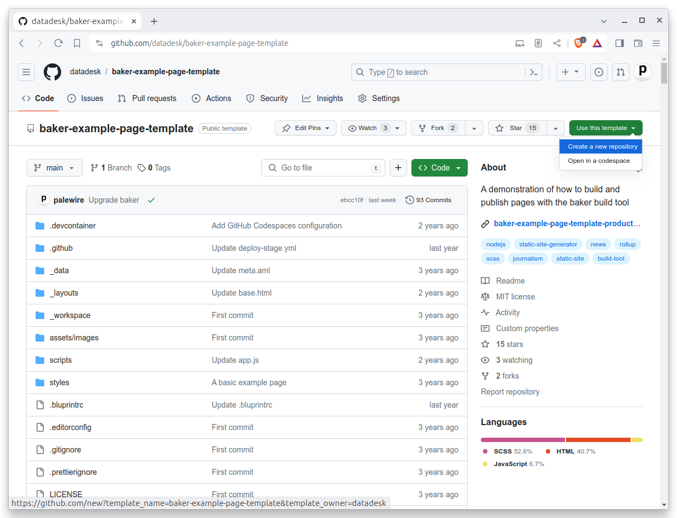Expand the star lists caret
This screenshot has height=518, width=677.
tap(556, 128)
